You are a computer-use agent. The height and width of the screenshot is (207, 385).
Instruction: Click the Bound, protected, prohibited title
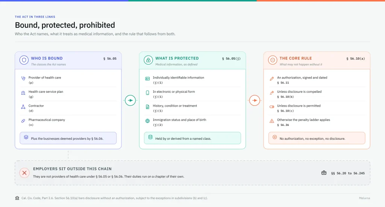65,25
